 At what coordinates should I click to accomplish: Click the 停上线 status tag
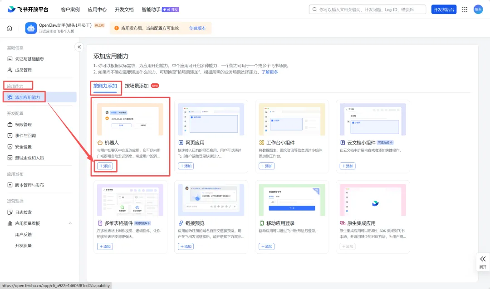[99, 25]
